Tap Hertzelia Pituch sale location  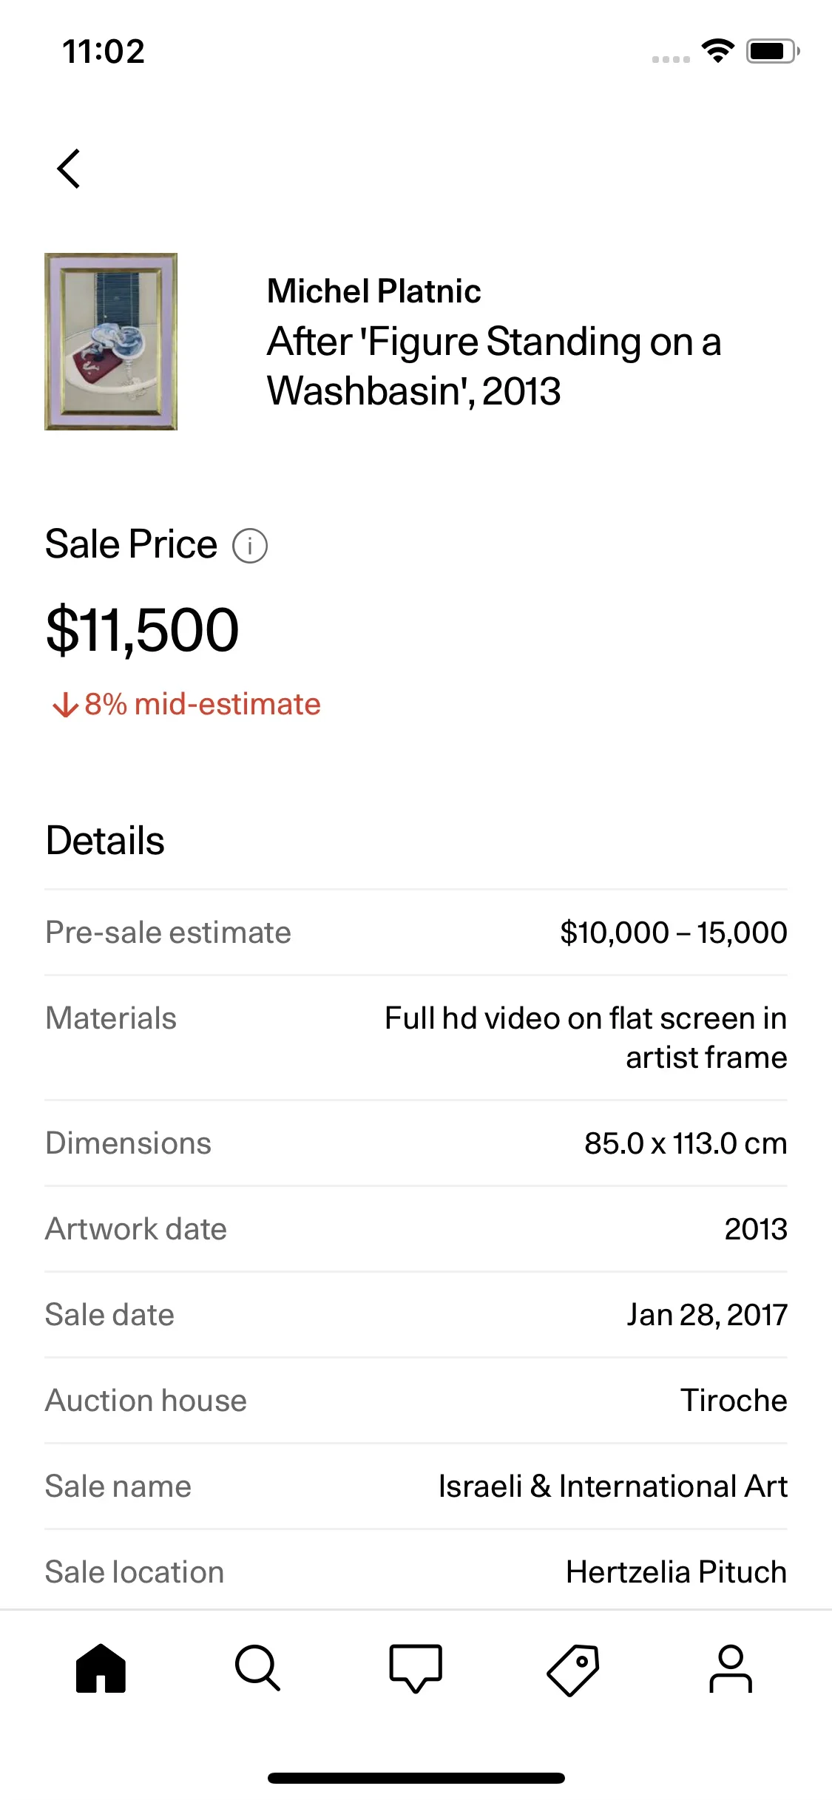coord(676,1572)
